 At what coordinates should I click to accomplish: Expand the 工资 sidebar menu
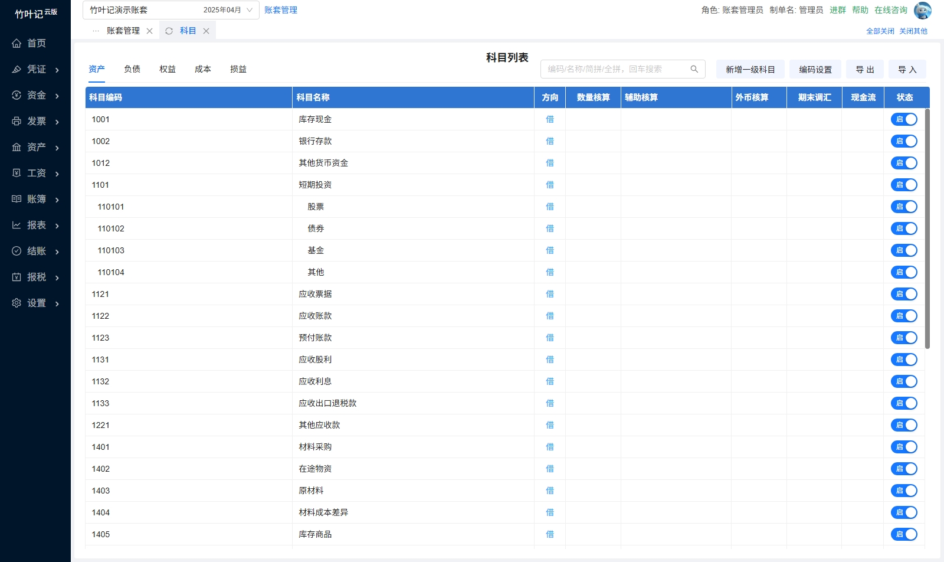[x=36, y=173]
